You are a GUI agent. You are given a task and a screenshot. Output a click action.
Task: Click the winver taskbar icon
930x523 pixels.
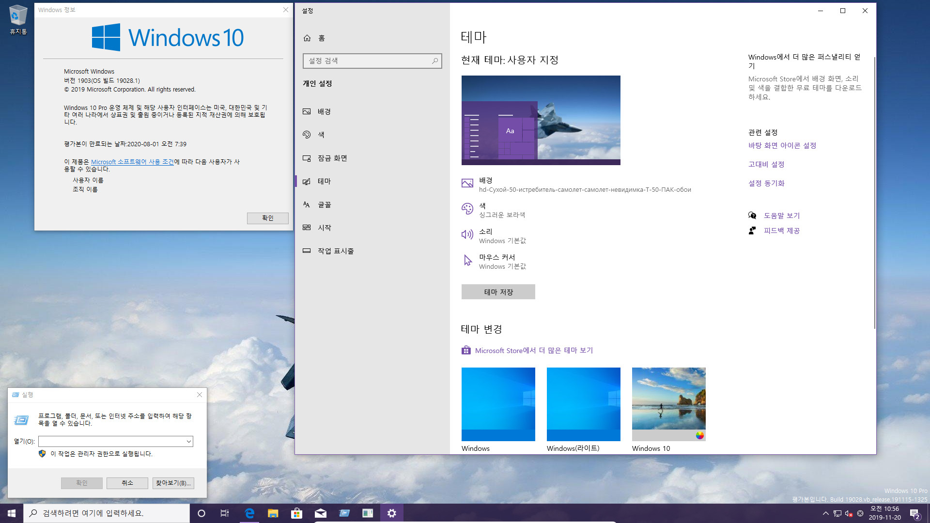[368, 513]
